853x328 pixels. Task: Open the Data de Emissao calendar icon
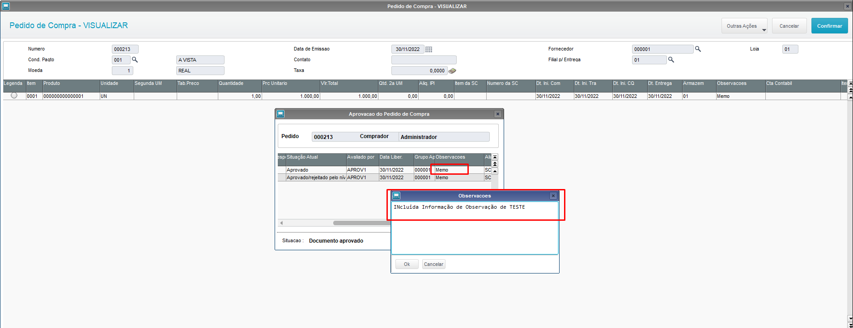pos(429,49)
